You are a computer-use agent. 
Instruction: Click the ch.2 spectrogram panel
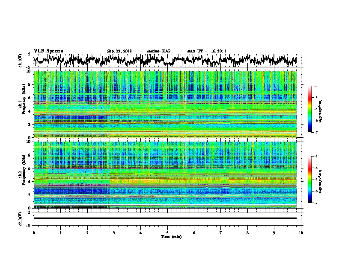[165, 175]
